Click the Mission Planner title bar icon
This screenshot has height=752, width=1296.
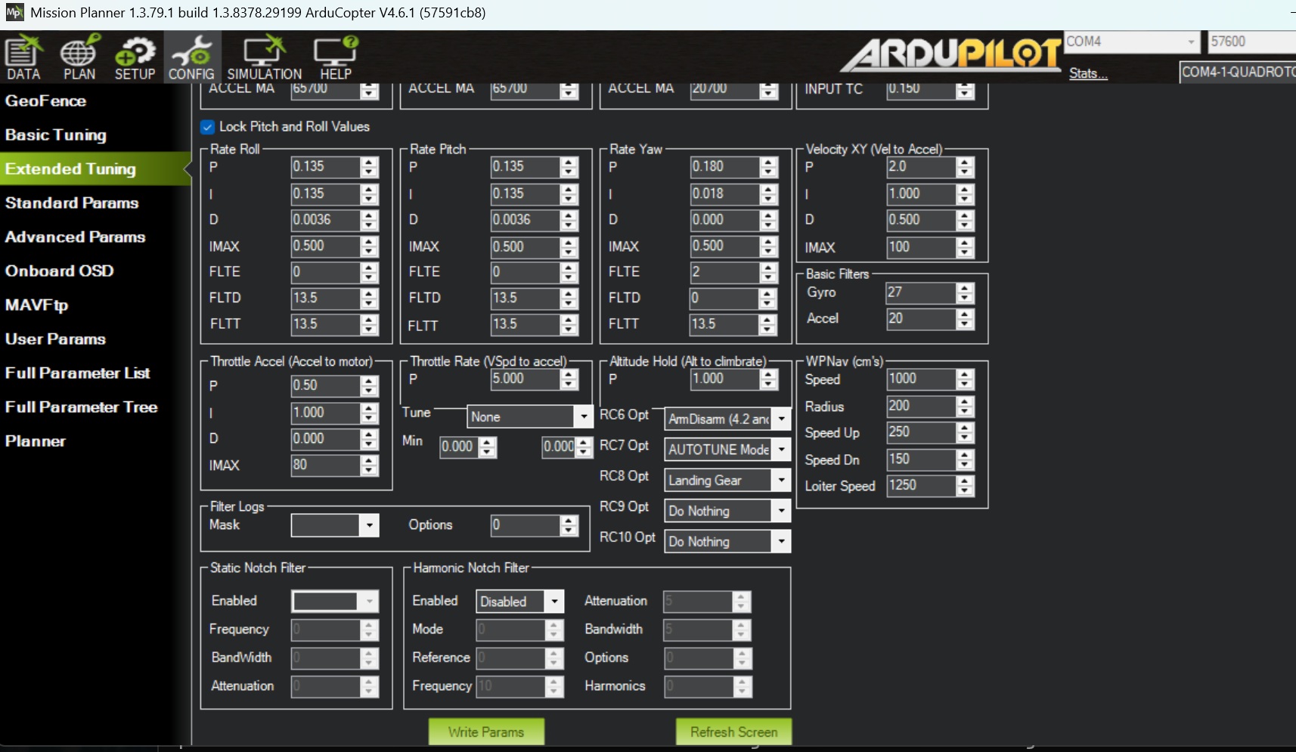coord(14,12)
